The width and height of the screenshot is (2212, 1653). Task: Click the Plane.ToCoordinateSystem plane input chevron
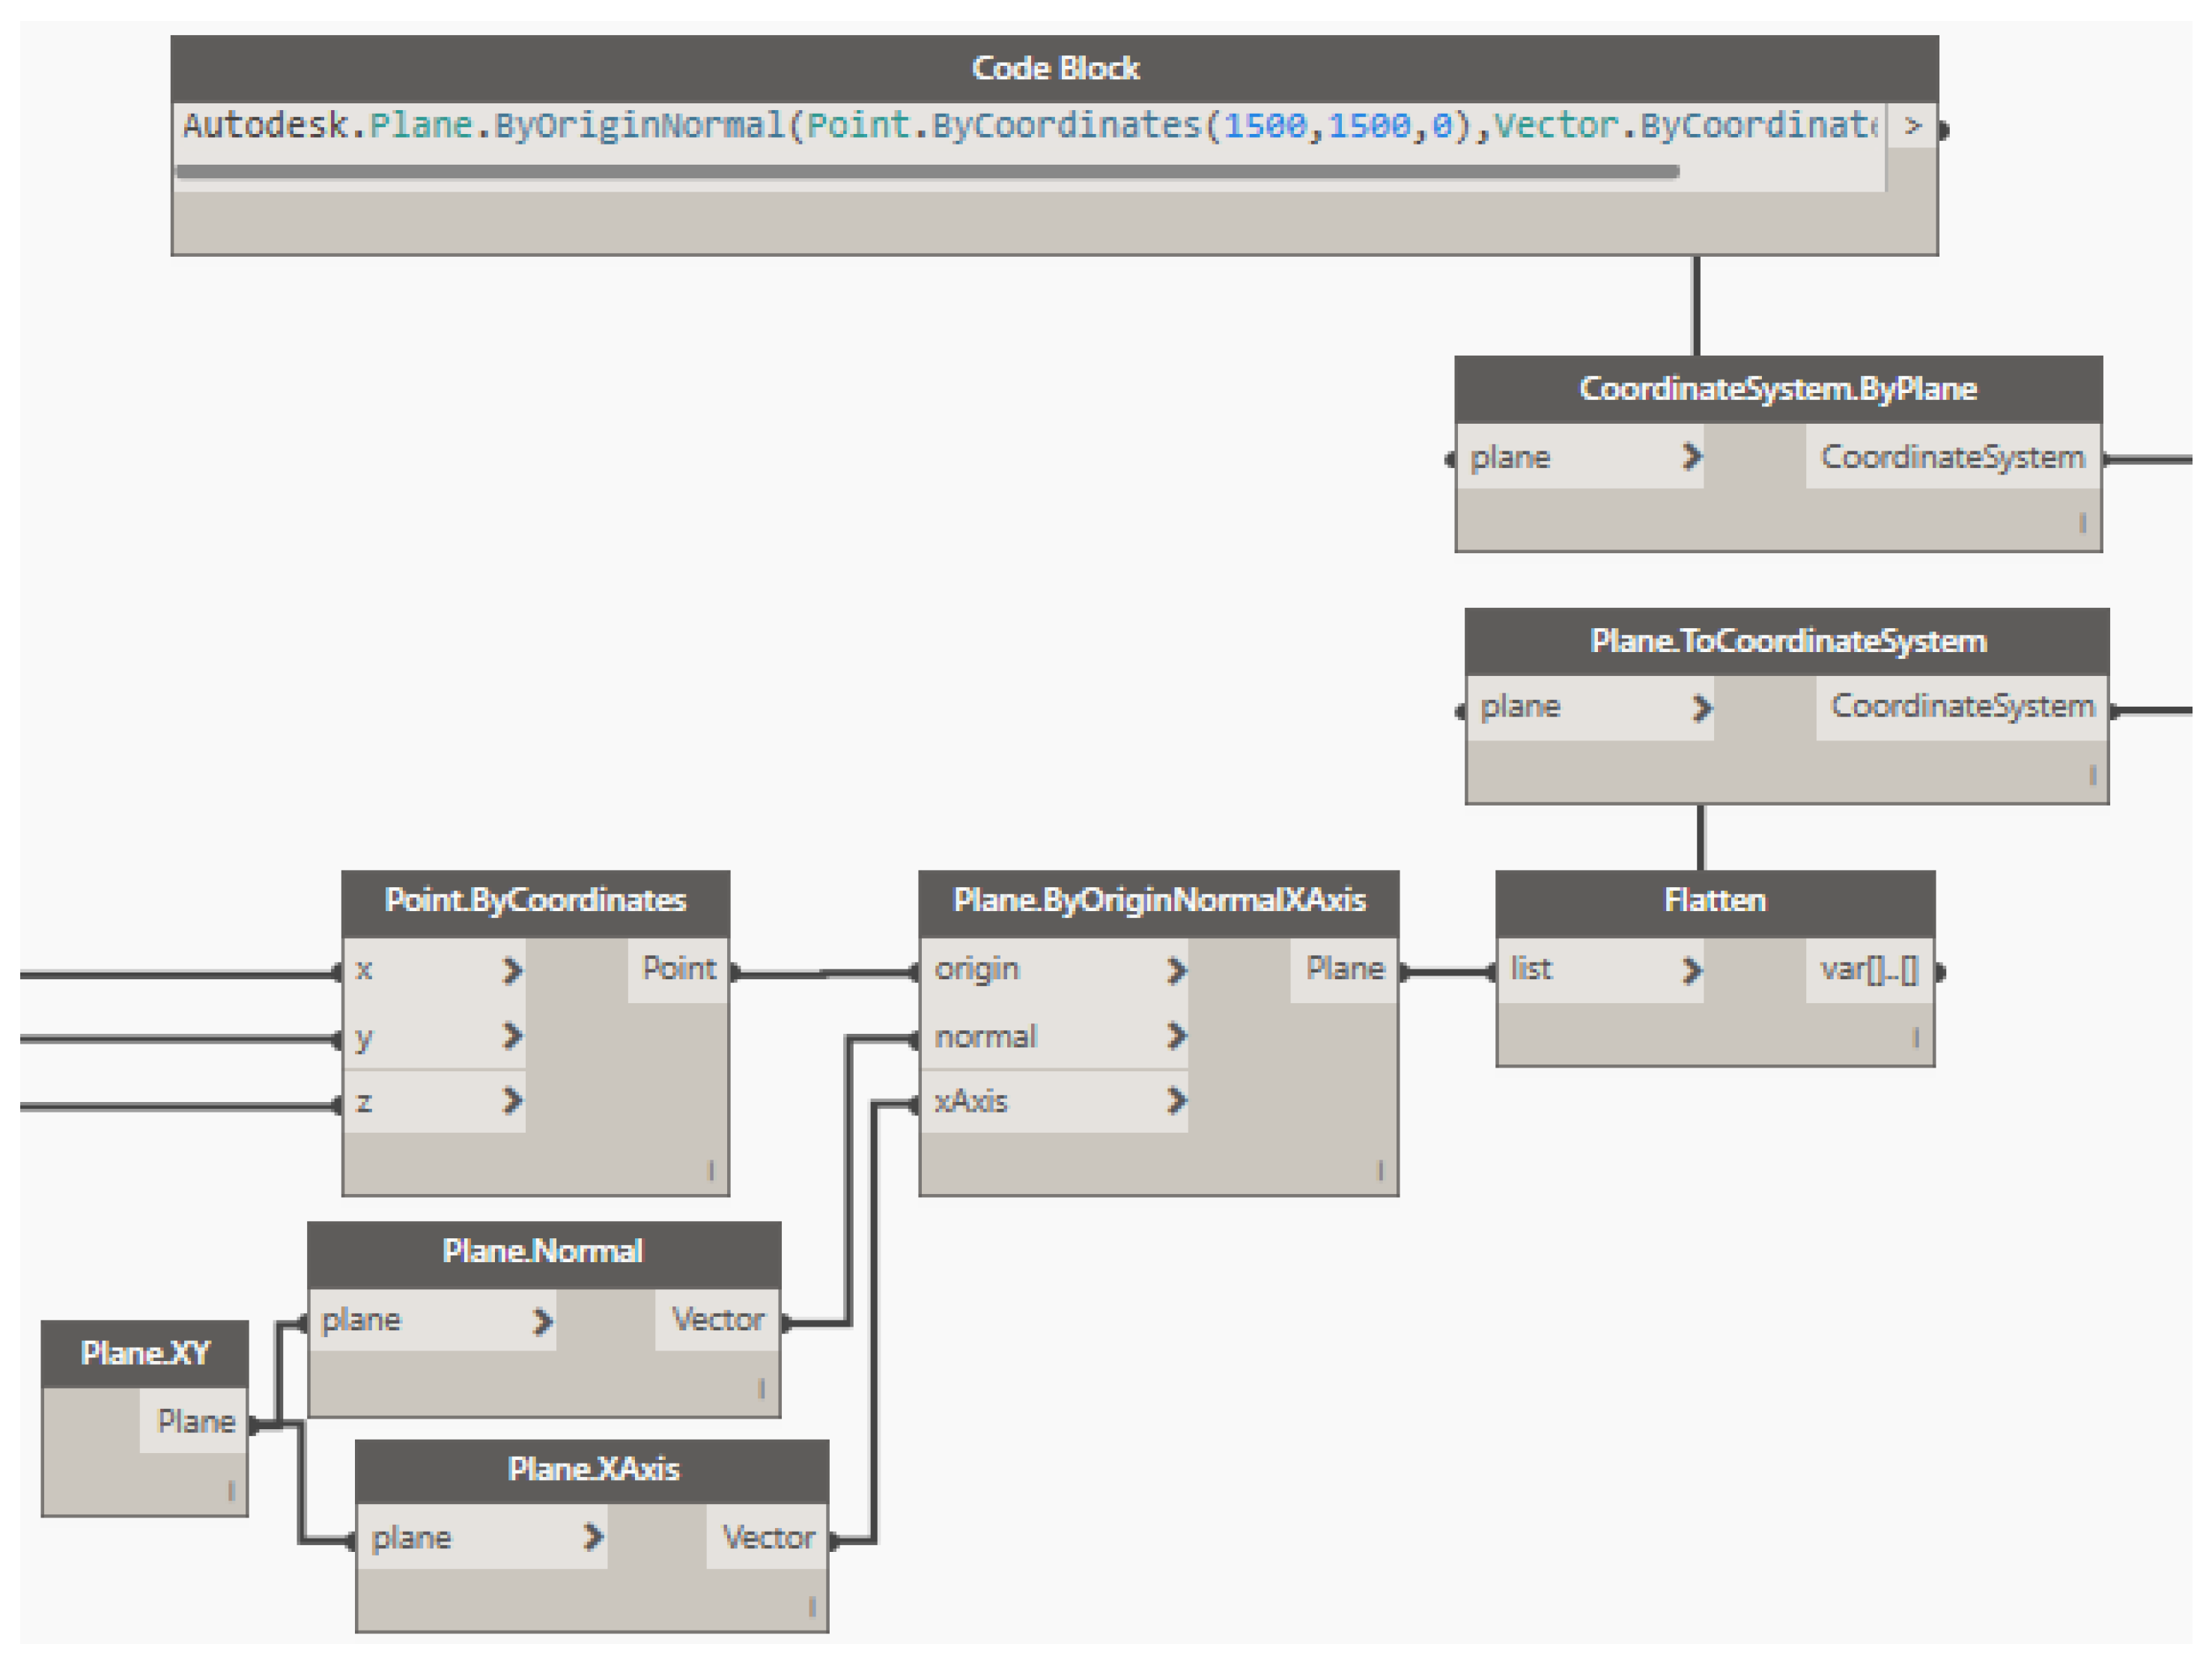(x=1701, y=708)
